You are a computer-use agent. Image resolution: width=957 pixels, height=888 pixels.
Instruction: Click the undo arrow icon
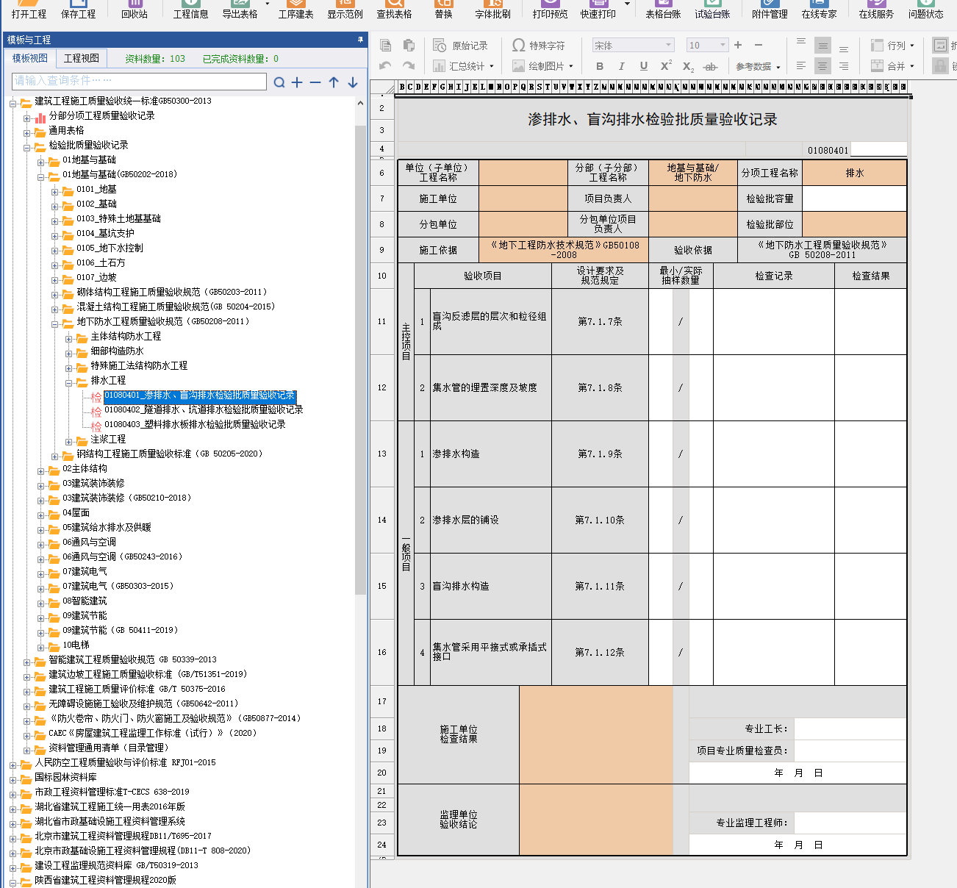(385, 66)
